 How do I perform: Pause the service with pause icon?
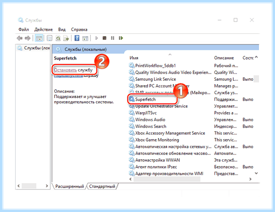113,38
